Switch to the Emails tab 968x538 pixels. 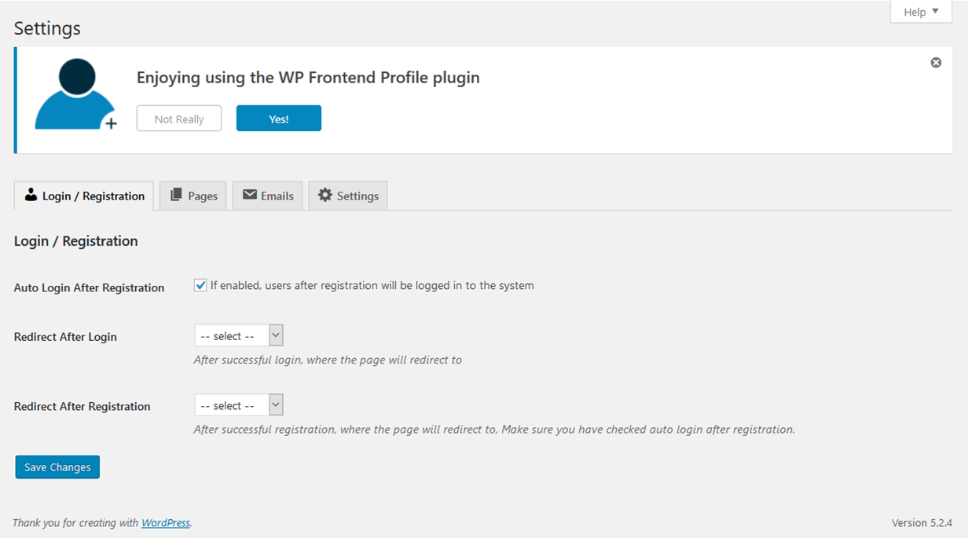pyautogui.click(x=268, y=196)
